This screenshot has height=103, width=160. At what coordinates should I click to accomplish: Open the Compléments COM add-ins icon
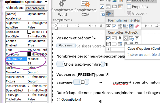(86, 3)
